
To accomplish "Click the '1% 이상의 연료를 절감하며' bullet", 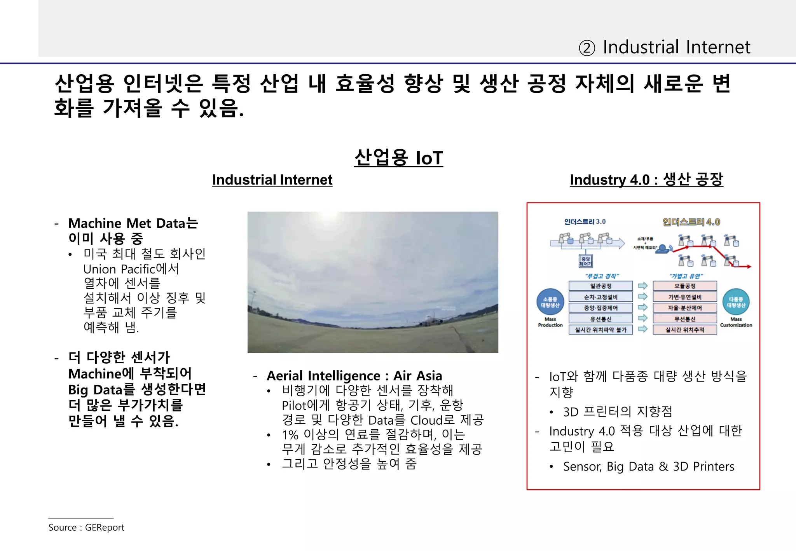I will tap(374, 434).
